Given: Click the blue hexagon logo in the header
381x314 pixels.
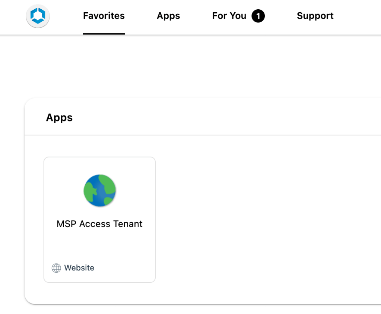Looking at the screenshot, I should coord(38,16).
